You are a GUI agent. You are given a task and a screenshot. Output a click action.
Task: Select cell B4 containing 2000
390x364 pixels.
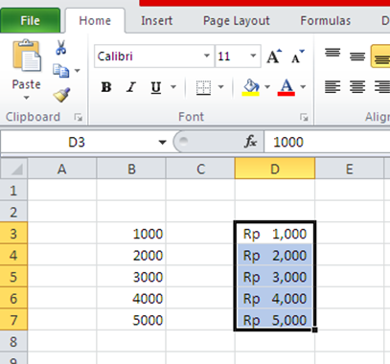point(131,255)
